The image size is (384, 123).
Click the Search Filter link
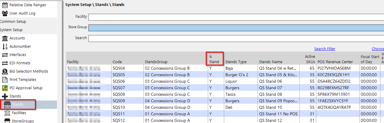point(324,49)
